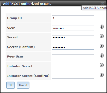
Task: Select the User field containing sanuser
Action: click(x=73, y=28)
